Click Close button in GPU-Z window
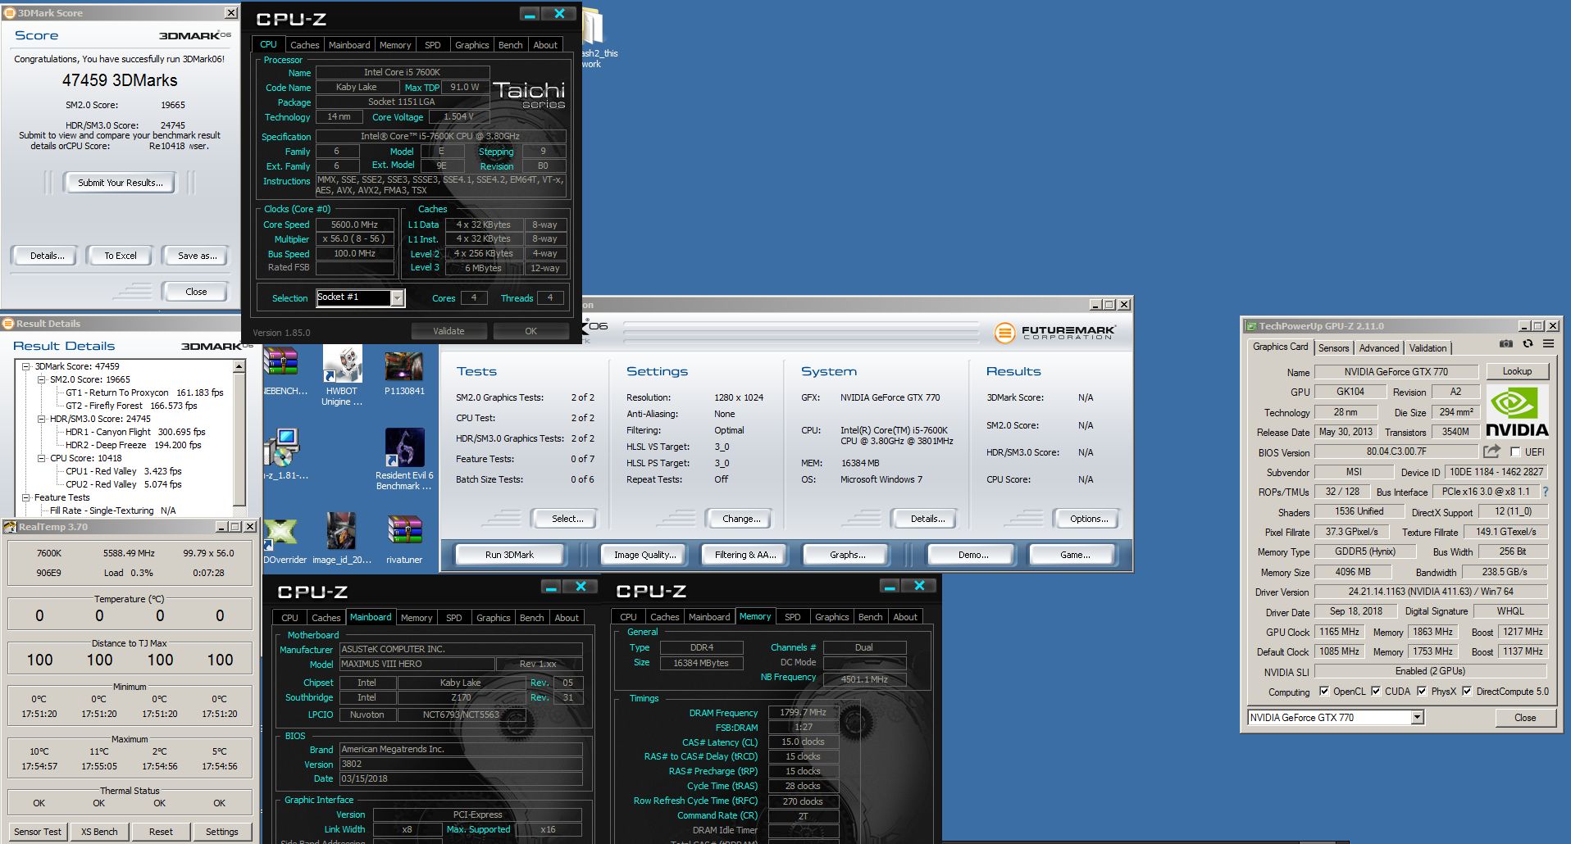 [x=1525, y=718]
